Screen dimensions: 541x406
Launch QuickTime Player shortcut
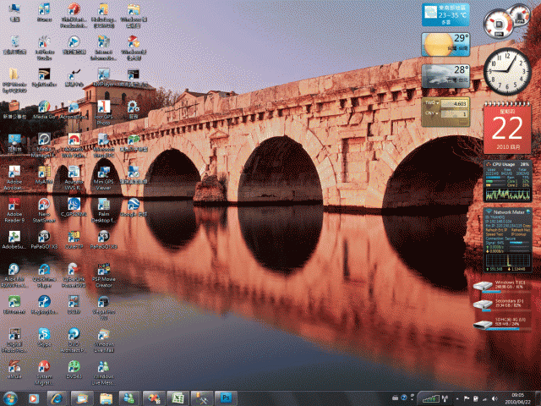coord(44,268)
